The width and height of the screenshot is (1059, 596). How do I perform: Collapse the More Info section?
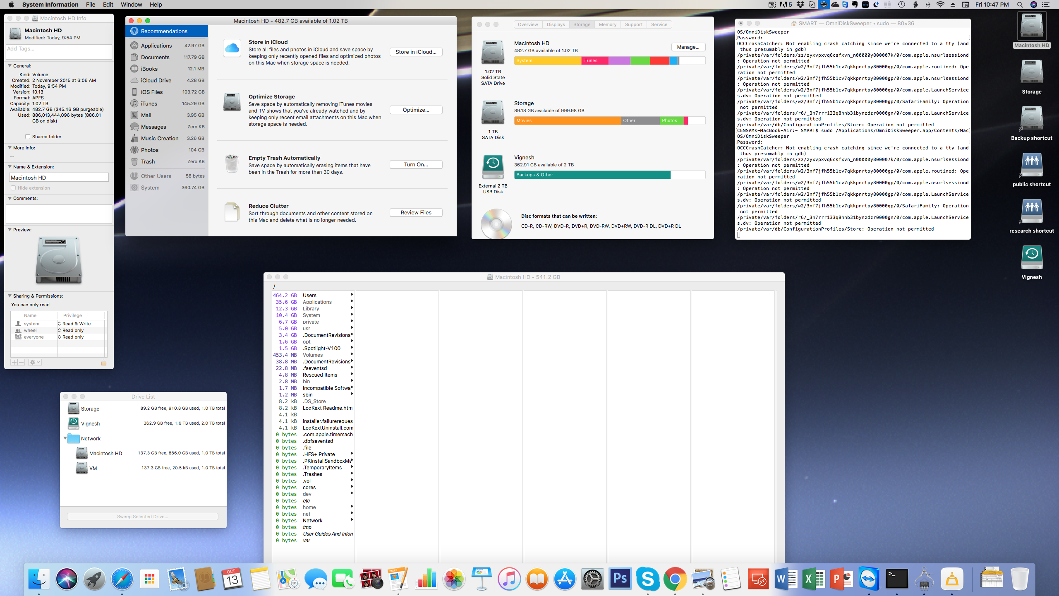pos(10,148)
